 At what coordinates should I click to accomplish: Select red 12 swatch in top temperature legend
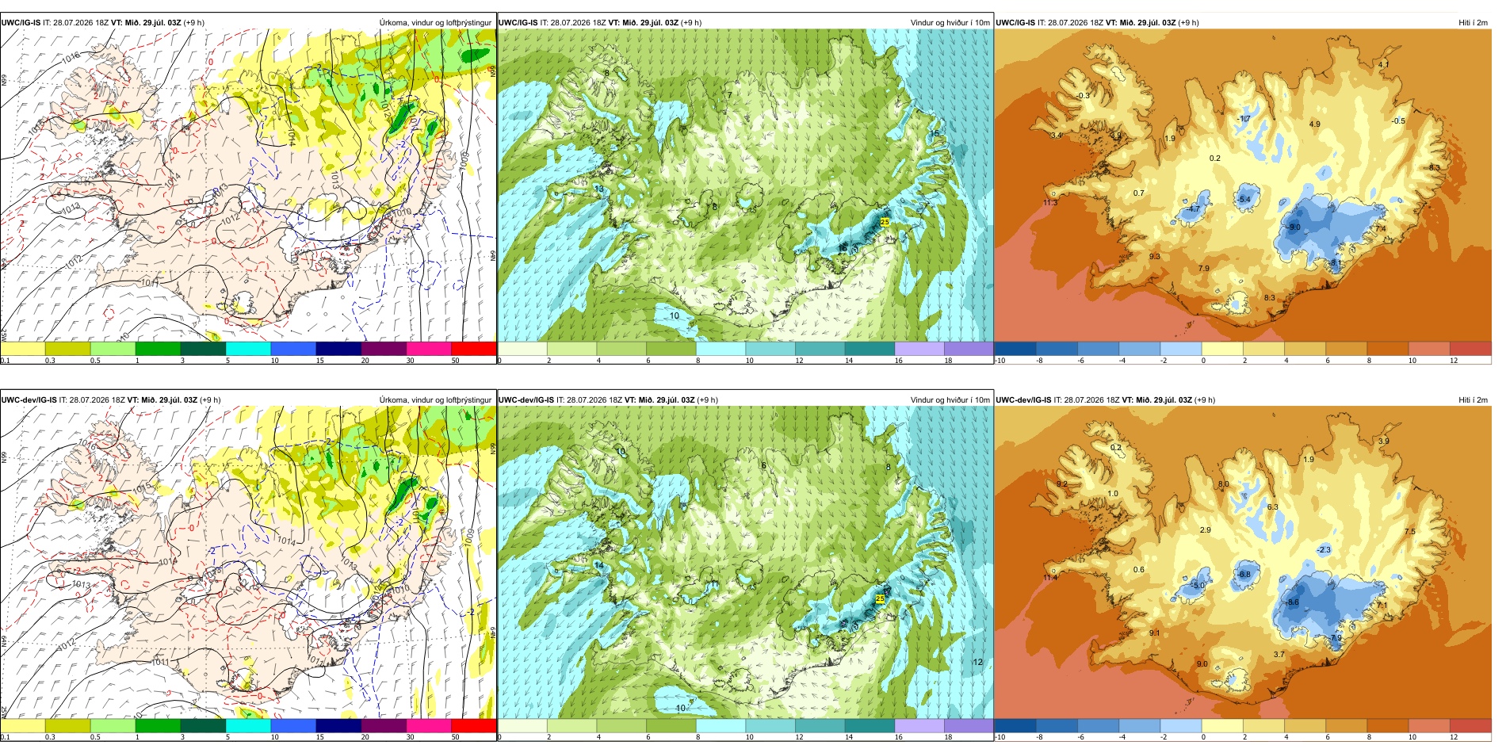pos(1470,348)
